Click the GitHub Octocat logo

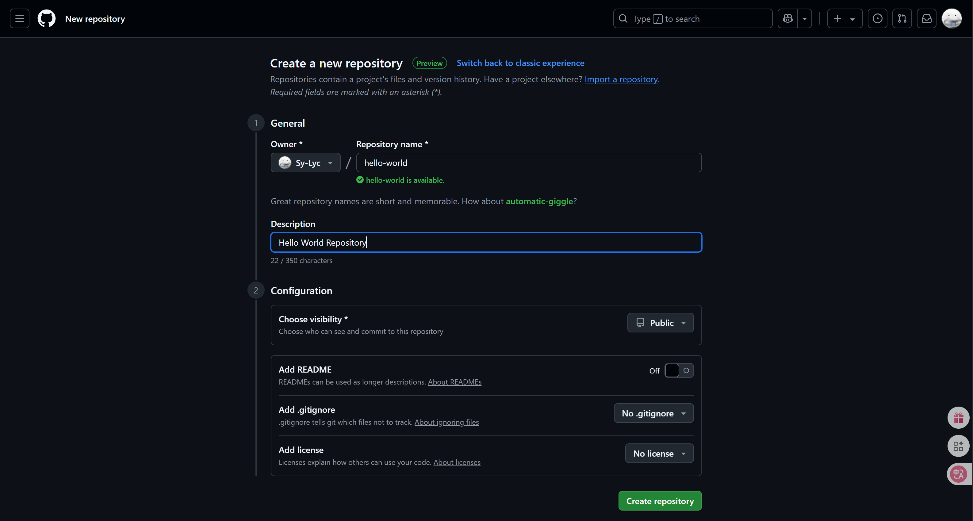47,18
